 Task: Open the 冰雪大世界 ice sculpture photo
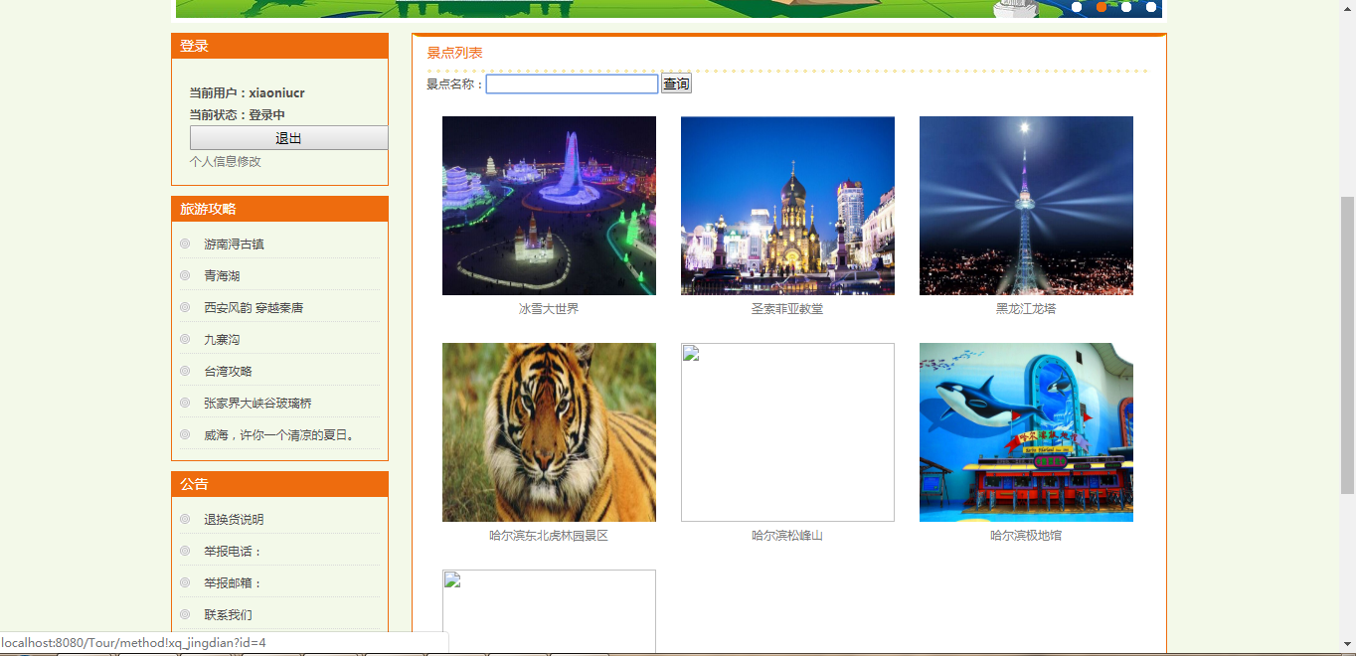(549, 206)
